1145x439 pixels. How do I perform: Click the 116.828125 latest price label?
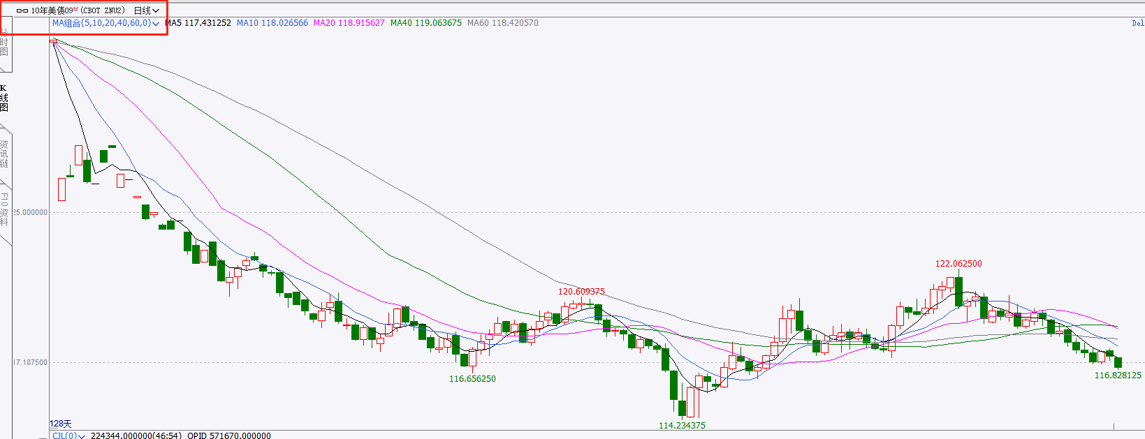tap(1118, 375)
